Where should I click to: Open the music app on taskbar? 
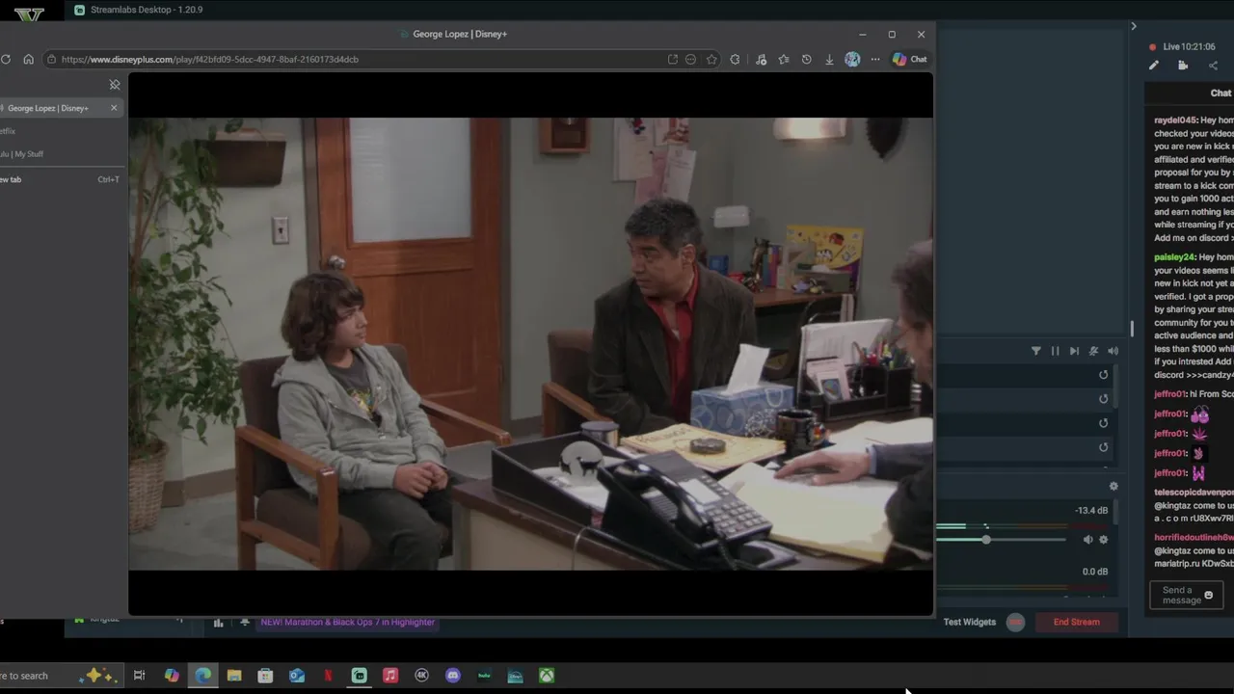click(390, 676)
